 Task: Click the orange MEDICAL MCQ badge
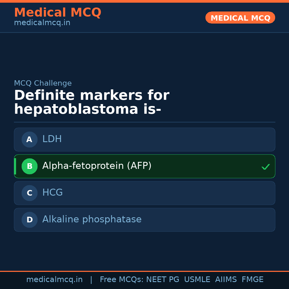click(x=240, y=18)
